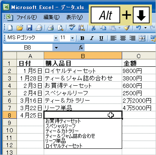
Task: Select column C header
Action: coord(139,56)
